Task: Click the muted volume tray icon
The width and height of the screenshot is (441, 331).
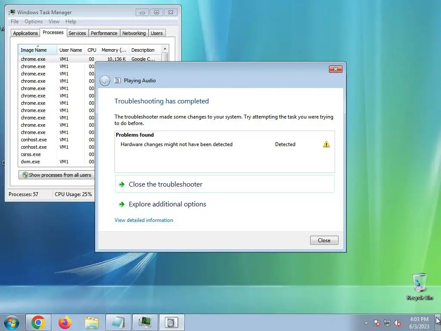Action: coord(398,323)
